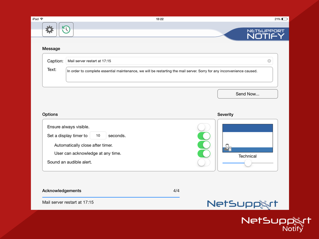Click the blue NetSupport logo in app footer
The width and height of the screenshot is (319, 239).
pos(242,204)
